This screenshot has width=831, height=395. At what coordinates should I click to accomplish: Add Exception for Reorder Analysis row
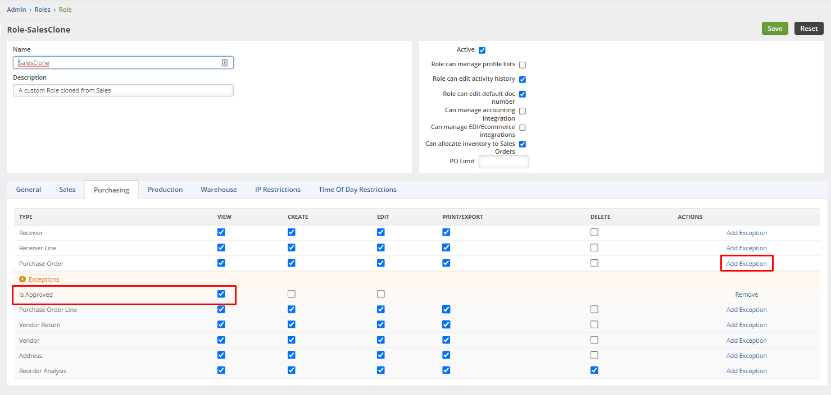point(746,371)
